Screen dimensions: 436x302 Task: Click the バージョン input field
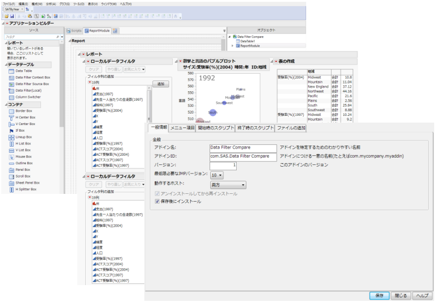click(223, 165)
